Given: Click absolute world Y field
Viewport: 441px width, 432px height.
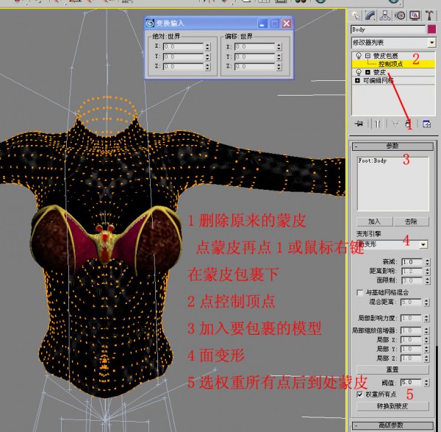Looking at the screenshot, I should coord(183,57).
